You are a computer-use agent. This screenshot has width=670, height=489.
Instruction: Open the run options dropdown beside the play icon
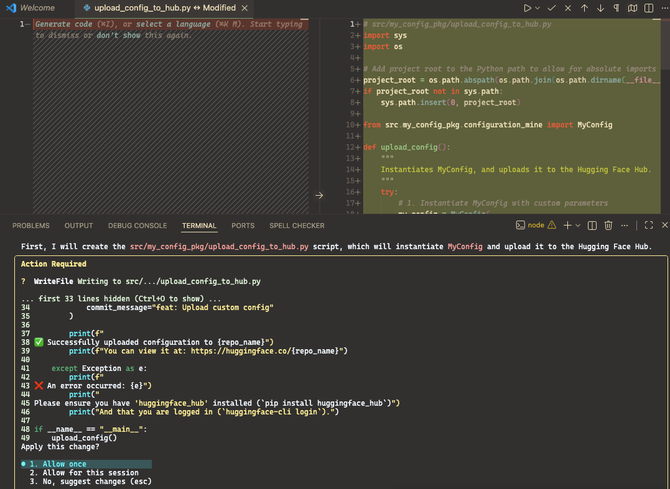537,8
